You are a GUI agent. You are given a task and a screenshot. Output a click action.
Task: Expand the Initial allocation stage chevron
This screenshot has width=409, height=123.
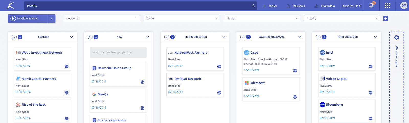pyautogui.click(x=224, y=37)
